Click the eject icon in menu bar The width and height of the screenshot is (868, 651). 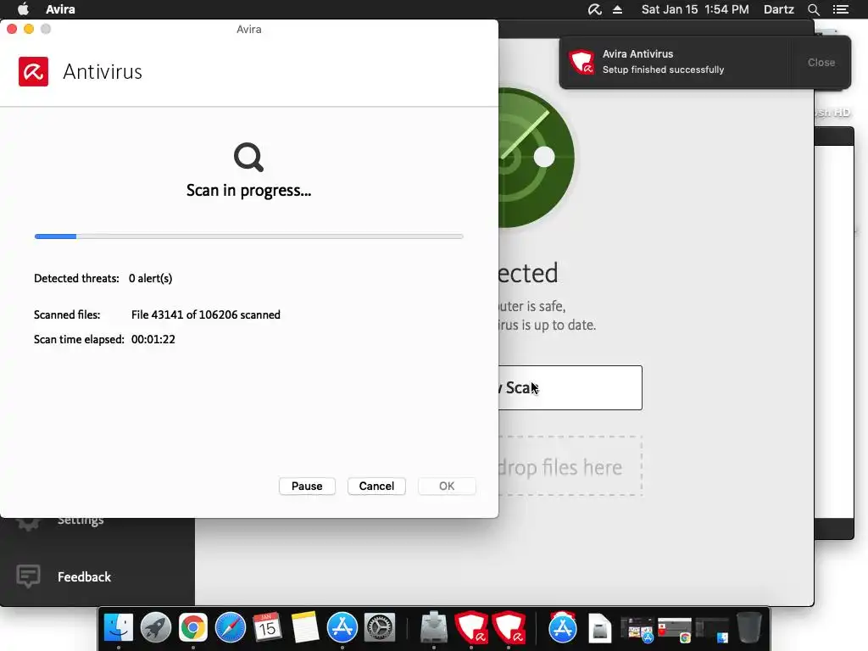coord(618,9)
